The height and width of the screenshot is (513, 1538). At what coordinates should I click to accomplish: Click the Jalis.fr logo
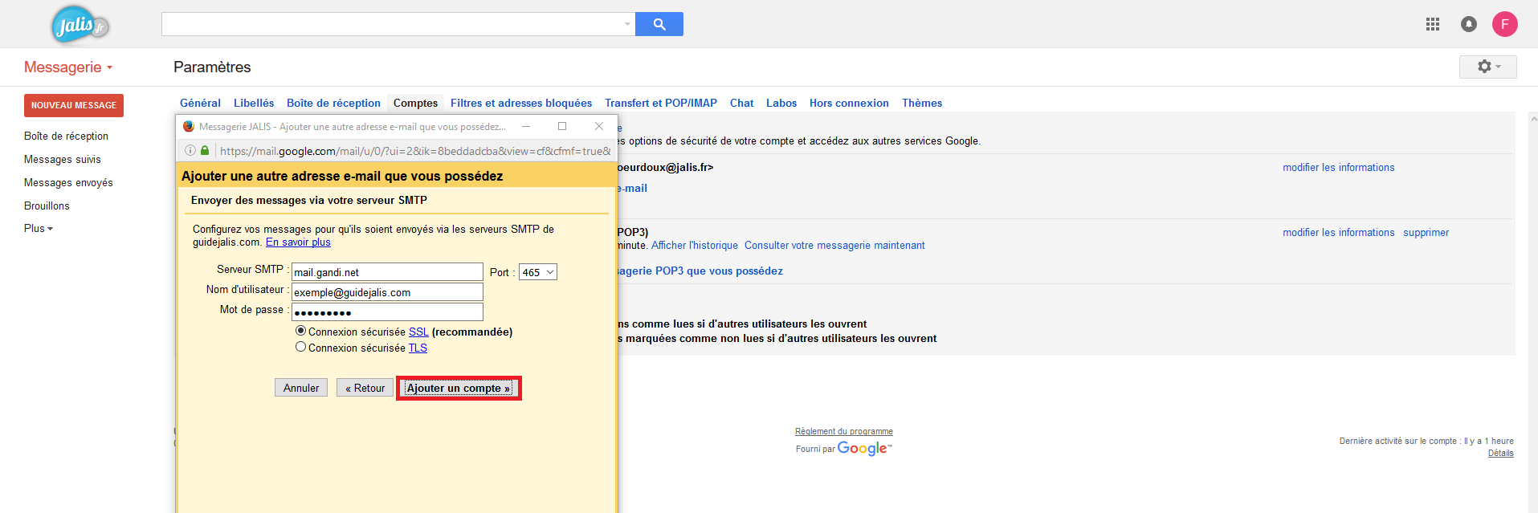79,25
